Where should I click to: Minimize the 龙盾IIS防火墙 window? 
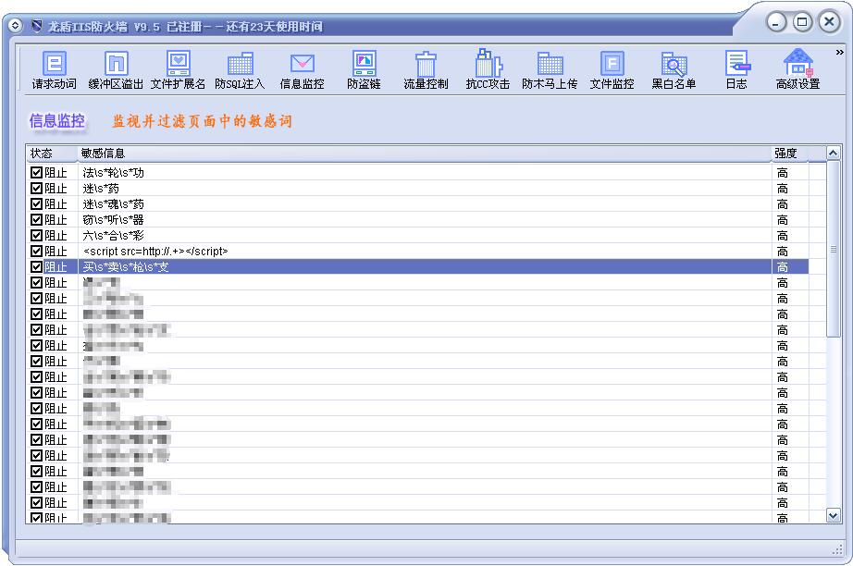776,22
